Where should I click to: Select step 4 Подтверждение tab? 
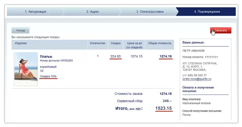207,12
